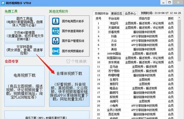Select the 1688中国站 row
This screenshot has height=119, width=184.
click(x=135, y=53)
